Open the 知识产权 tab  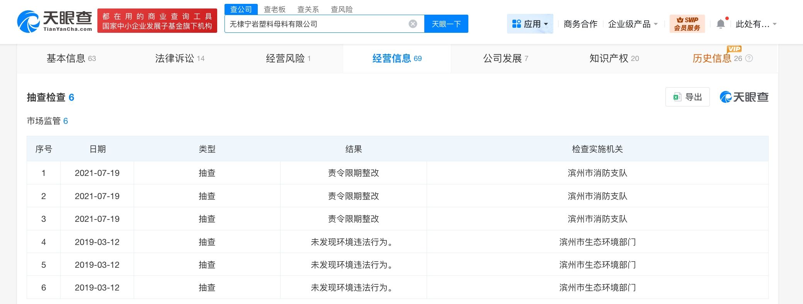tap(614, 59)
